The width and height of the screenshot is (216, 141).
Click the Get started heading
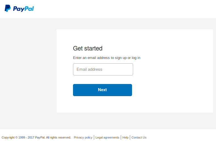(88, 48)
